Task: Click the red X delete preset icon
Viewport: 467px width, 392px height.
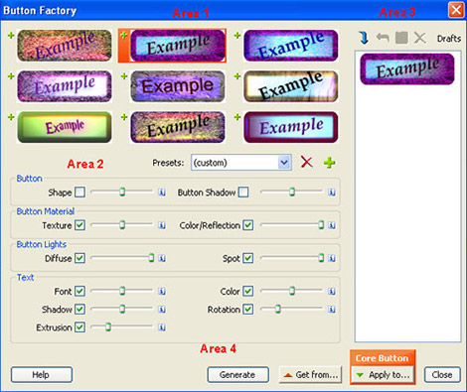Action: coord(307,162)
